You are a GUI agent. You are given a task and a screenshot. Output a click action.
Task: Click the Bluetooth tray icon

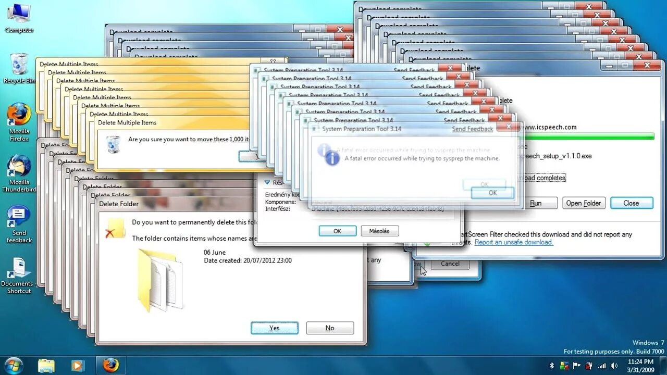[552, 366]
